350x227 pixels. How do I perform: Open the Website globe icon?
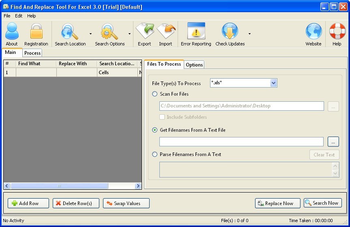click(313, 31)
